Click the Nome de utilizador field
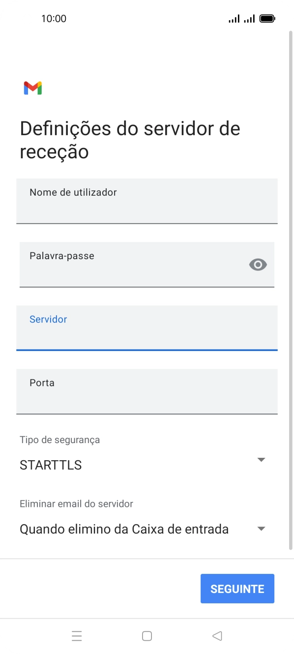The height and width of the screenshot is (654, 294). click(147, 201)
